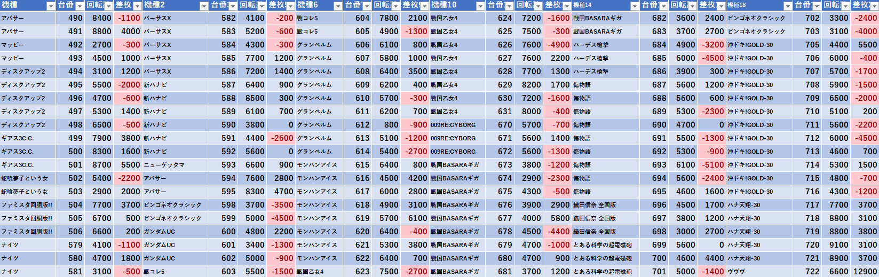Screen dimensions: 879x277
Task: Click the 回転 value 8700
Action: [99, 165]
